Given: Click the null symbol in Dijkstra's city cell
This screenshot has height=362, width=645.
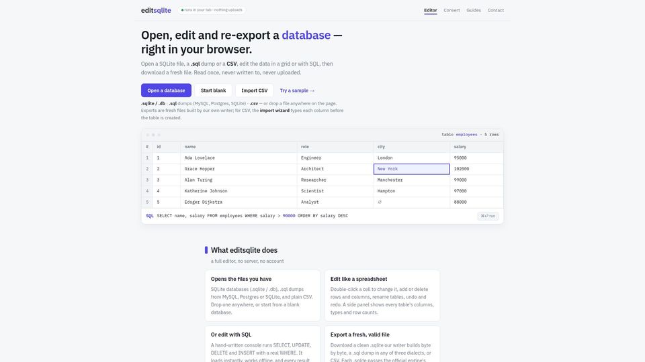Looking at the screenshot, I should coord(380,202).
